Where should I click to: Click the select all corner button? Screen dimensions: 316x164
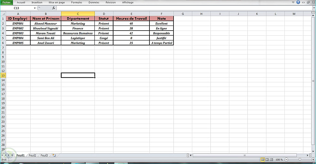click(x=3, y=14)
